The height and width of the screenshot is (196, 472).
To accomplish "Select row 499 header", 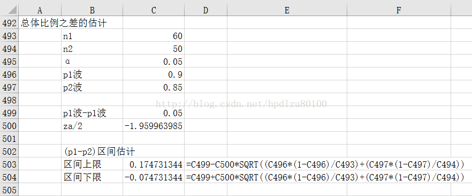I will tap(9, 113).
